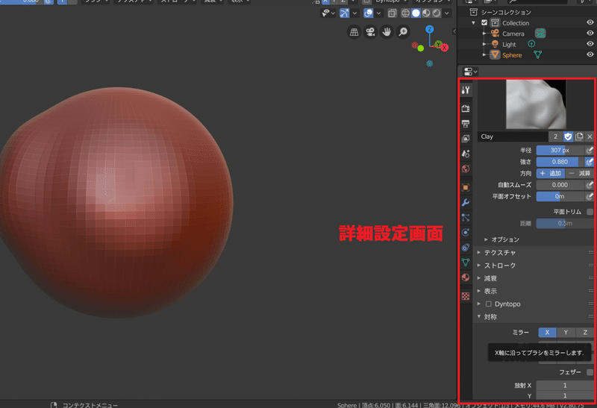Screen dimensions: 597x408
Task: Activate the zoom magnifier navigation button
Action: (403, 32)
